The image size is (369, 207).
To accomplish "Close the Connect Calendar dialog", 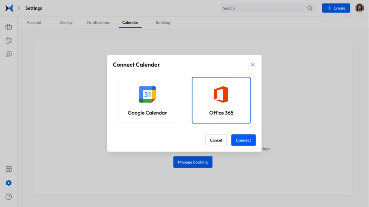I will click(x=253, y=64).
